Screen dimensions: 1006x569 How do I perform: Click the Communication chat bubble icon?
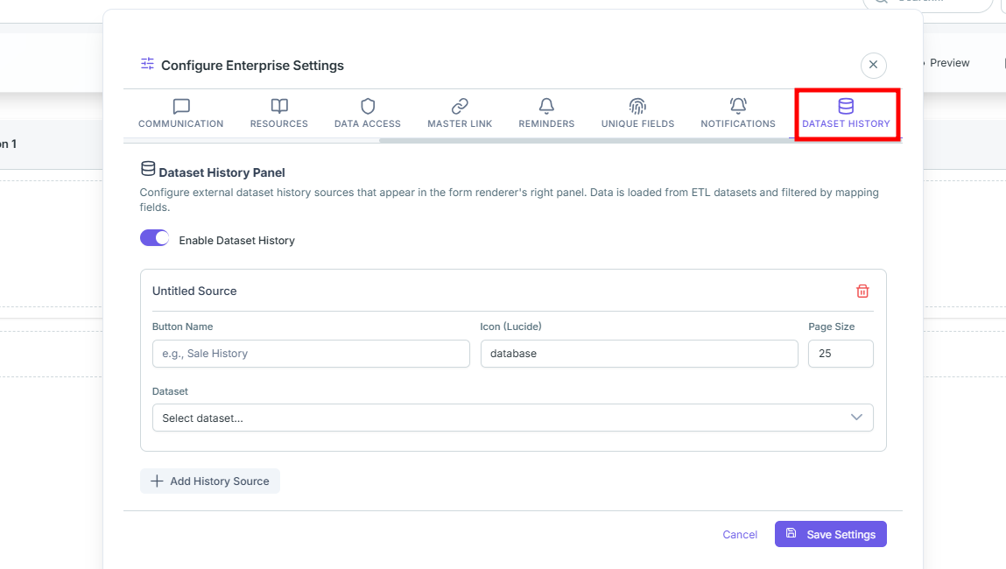pyautogui.click(x=181, y=106)
